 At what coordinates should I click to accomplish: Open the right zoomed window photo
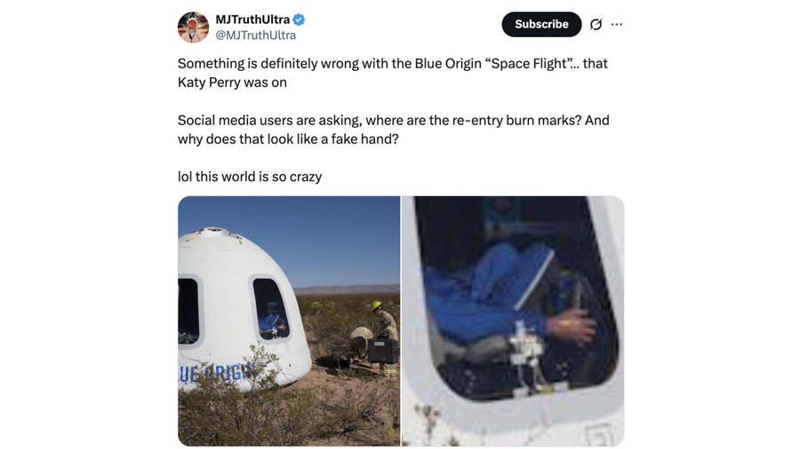click(513, 321)
